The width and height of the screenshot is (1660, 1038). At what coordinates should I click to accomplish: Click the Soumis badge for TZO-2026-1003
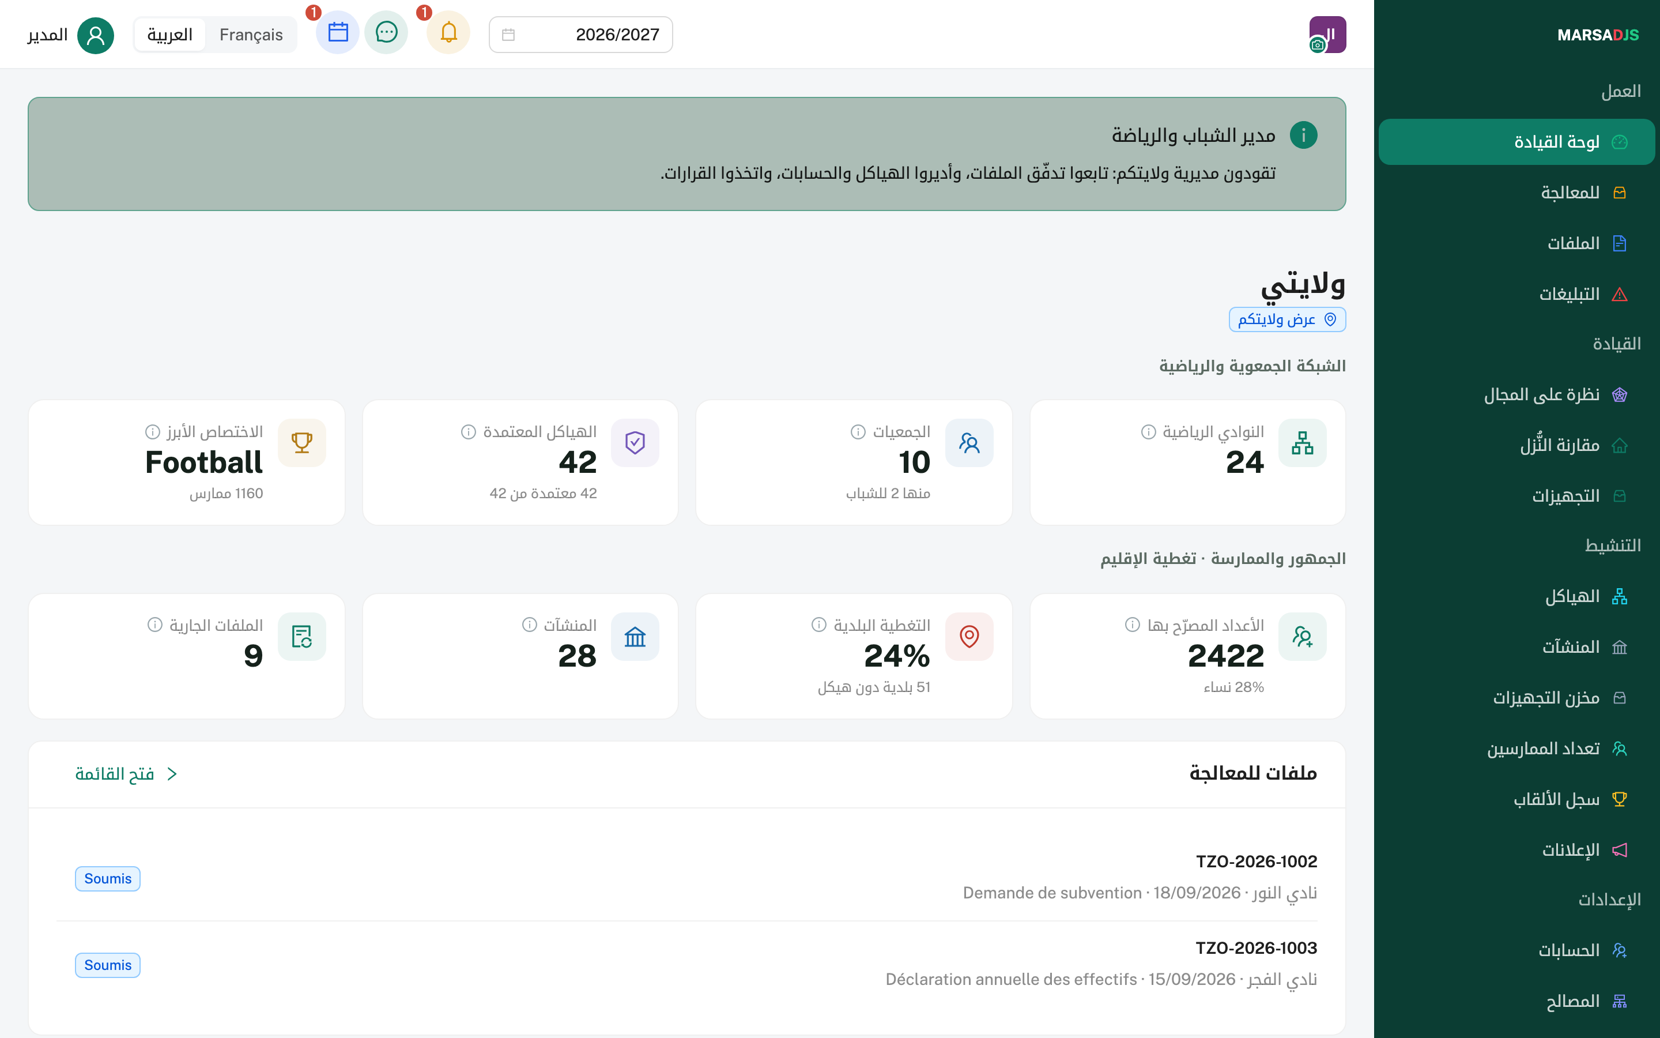pos(108,965)
